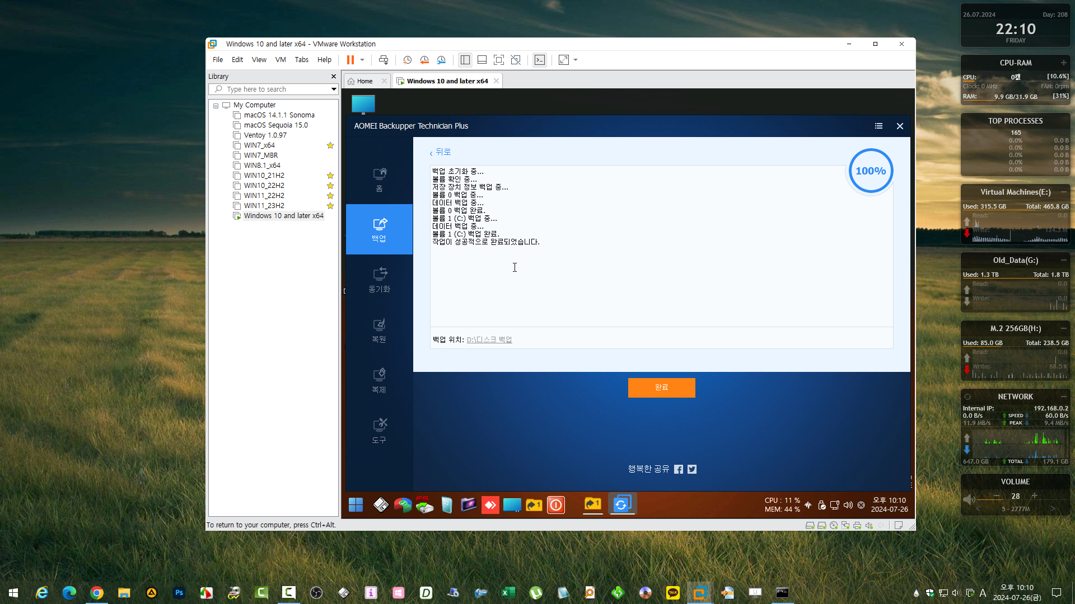Toggle favorite star for WIN10_22H2
1075x604 pixels.
click(330, 186)
